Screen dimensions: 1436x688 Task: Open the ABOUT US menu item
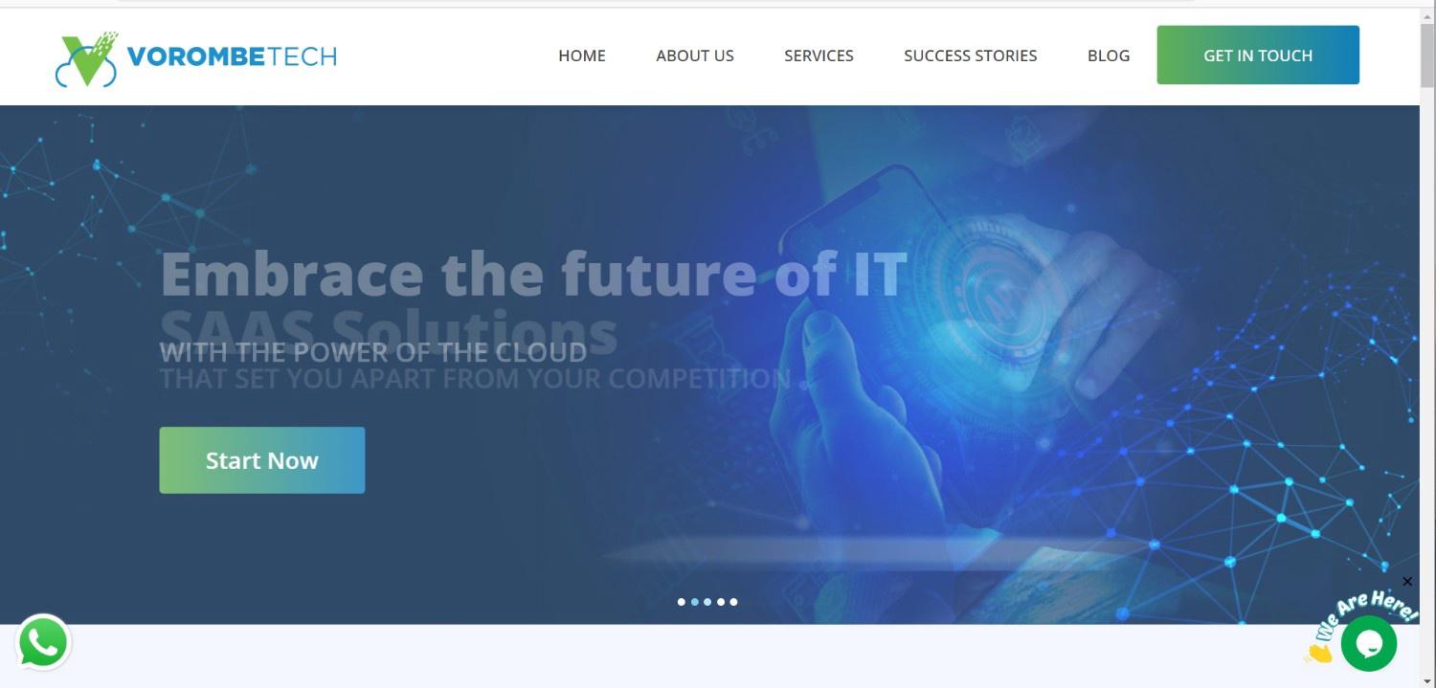[x=695, y=55]
